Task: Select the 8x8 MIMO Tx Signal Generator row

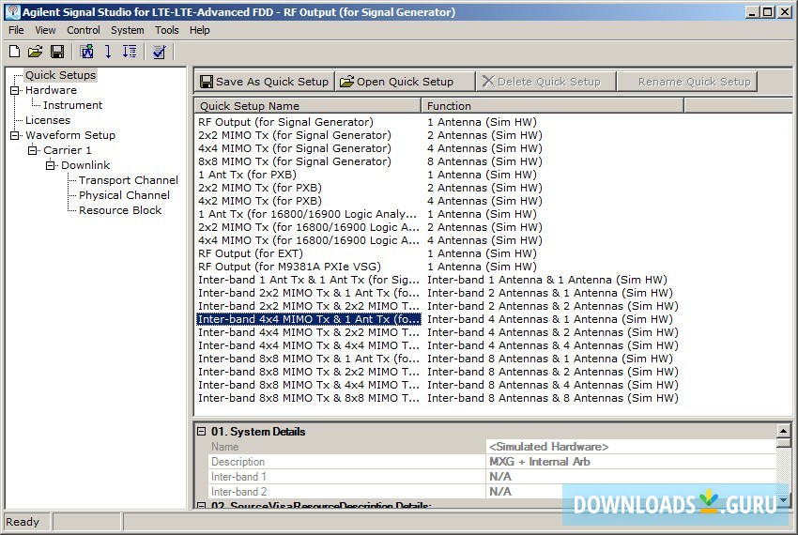Action: (x=294, y=161)
